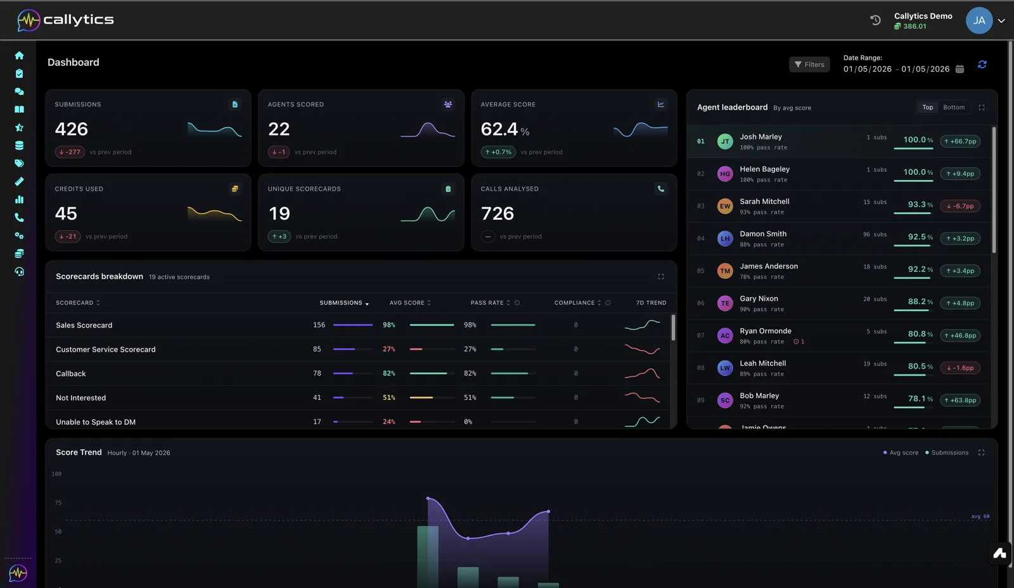
Task: Open the history clock icon
Action: click(875, 20)
